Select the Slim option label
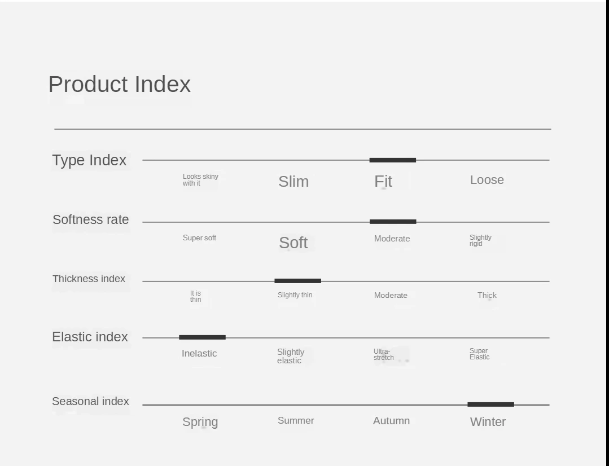Viewport: 609px width, 466px height. pos(293,181)
